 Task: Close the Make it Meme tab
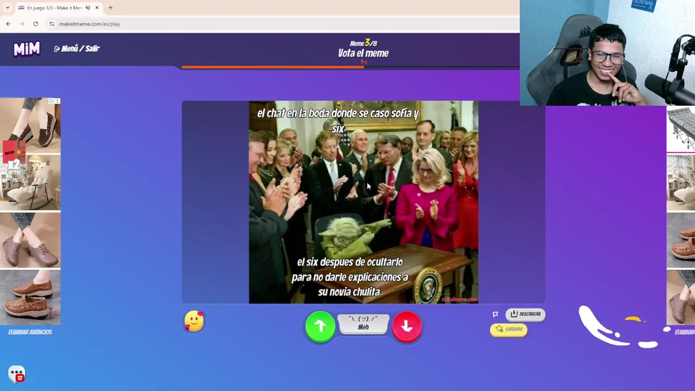[97, 8]
